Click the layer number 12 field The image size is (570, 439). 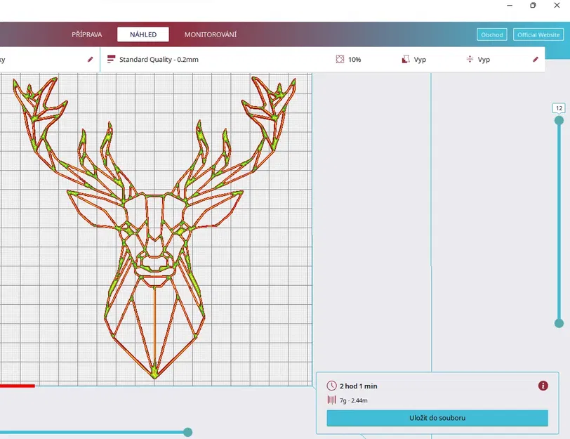(559, 108)
